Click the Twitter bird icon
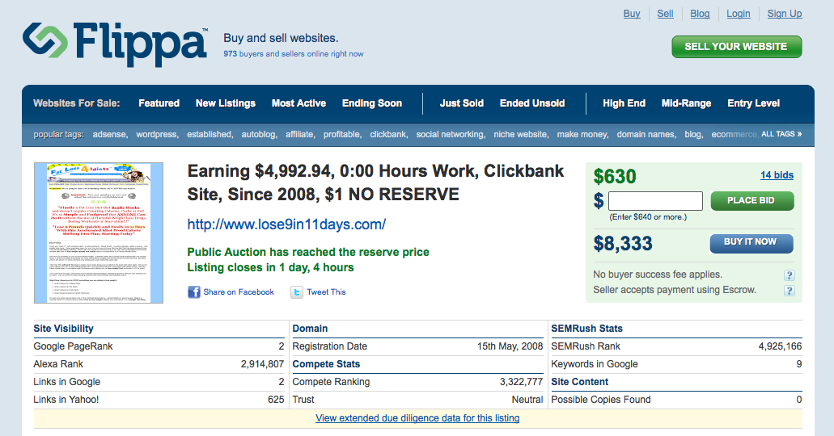 click(297, 292)
